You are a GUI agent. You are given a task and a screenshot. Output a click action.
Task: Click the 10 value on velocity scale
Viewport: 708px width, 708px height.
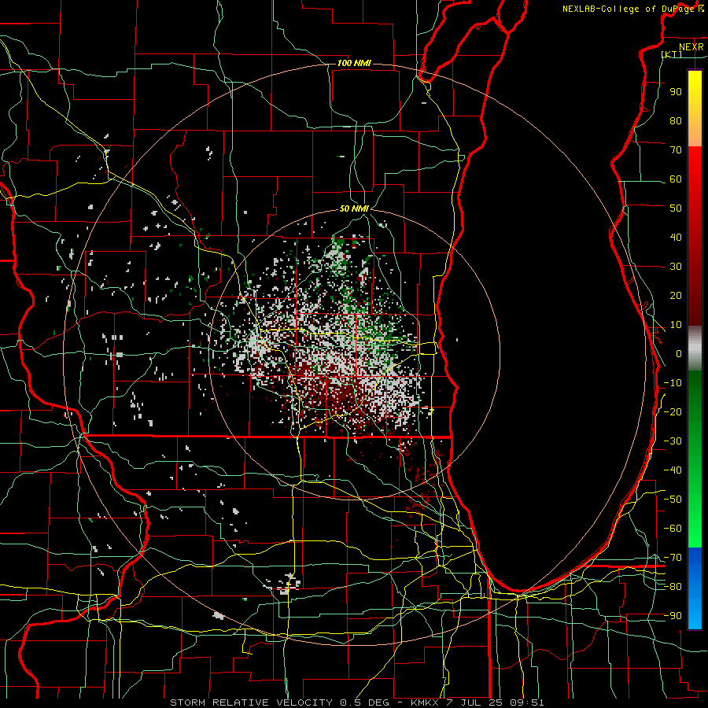[x=676, y=325]
